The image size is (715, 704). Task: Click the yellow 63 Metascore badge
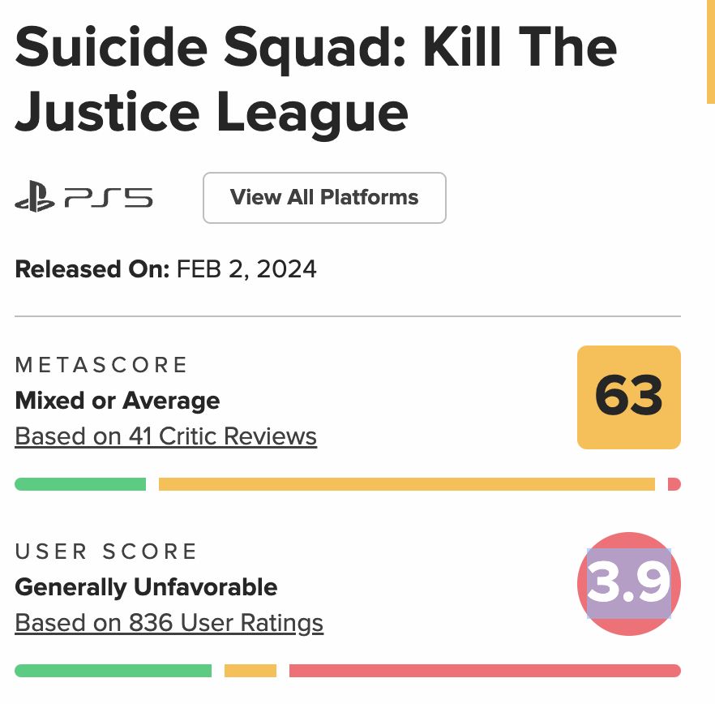[629, 397]
